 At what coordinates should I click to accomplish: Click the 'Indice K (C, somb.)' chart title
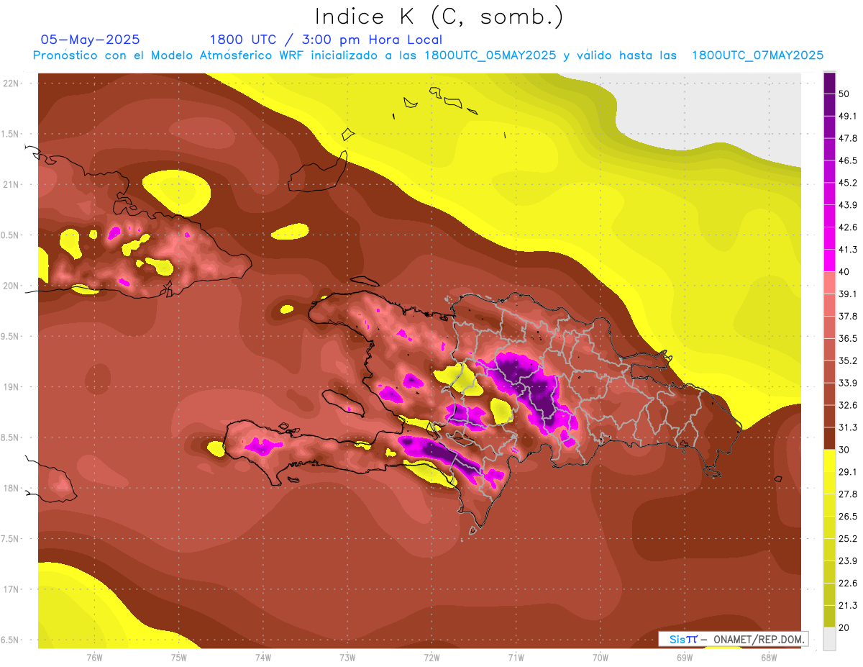[x=439, y=17]
